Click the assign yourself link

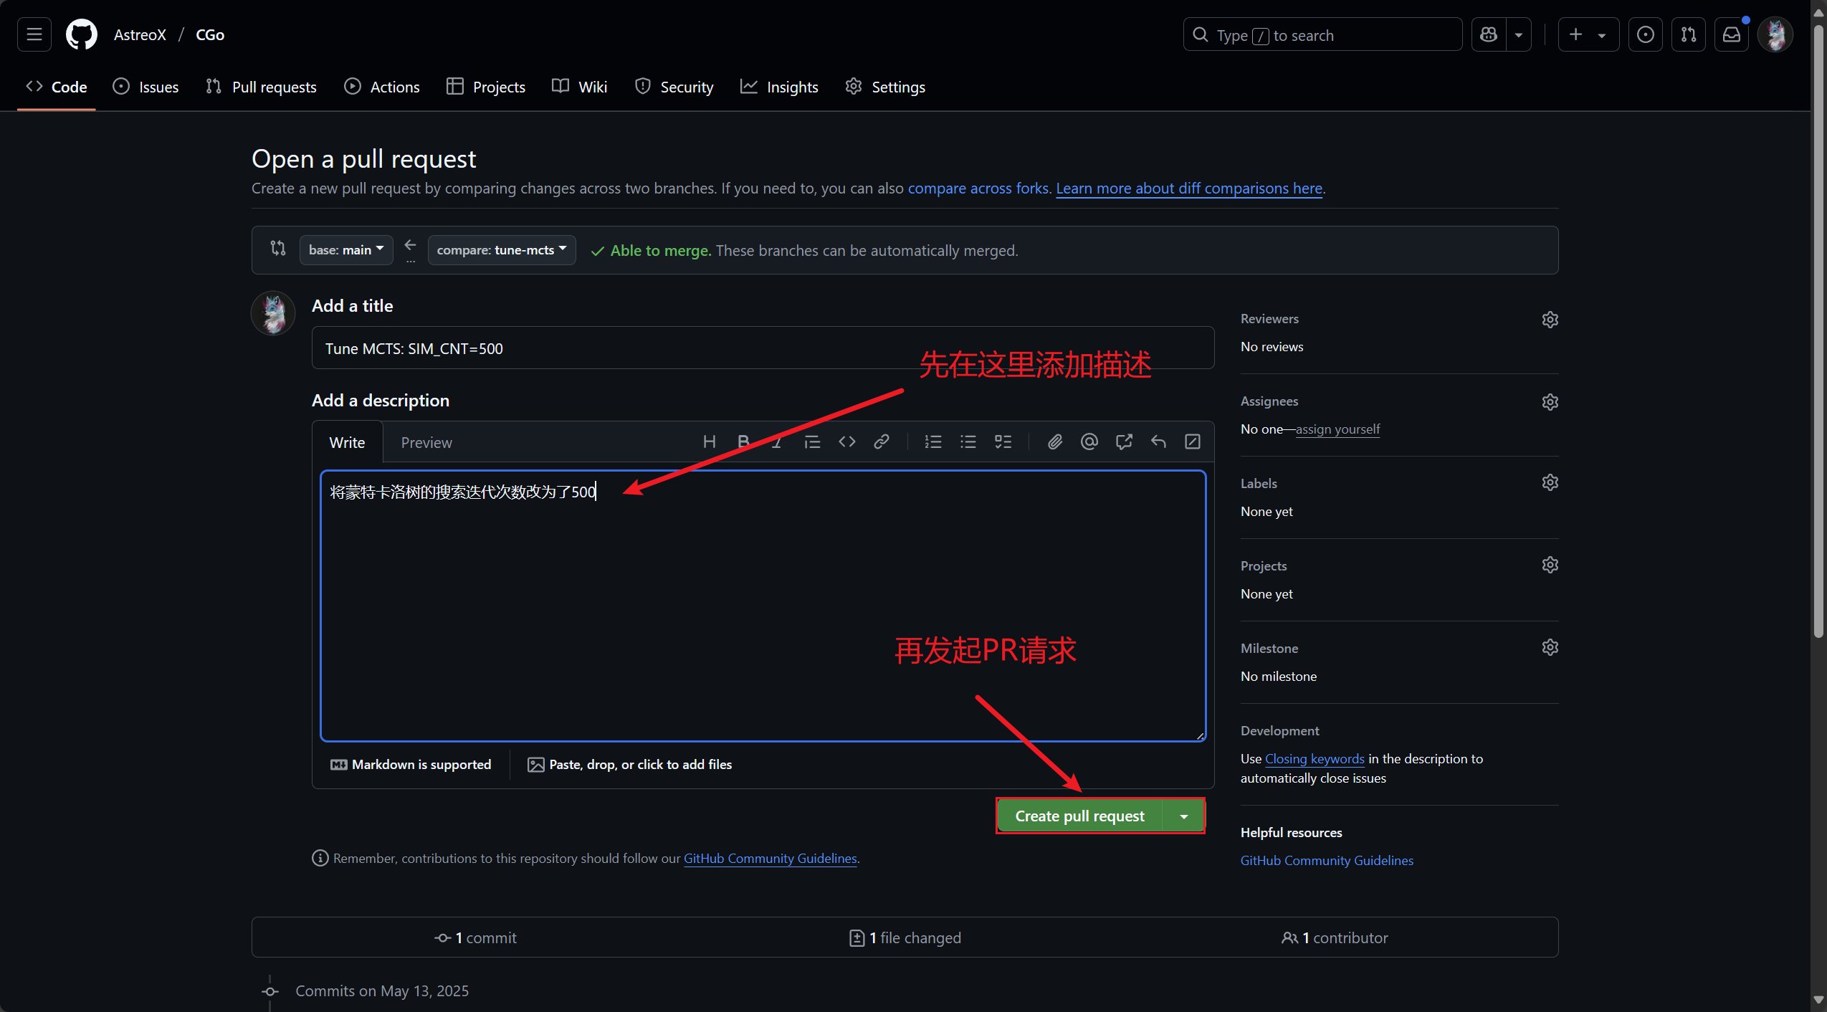[1337, 429]
